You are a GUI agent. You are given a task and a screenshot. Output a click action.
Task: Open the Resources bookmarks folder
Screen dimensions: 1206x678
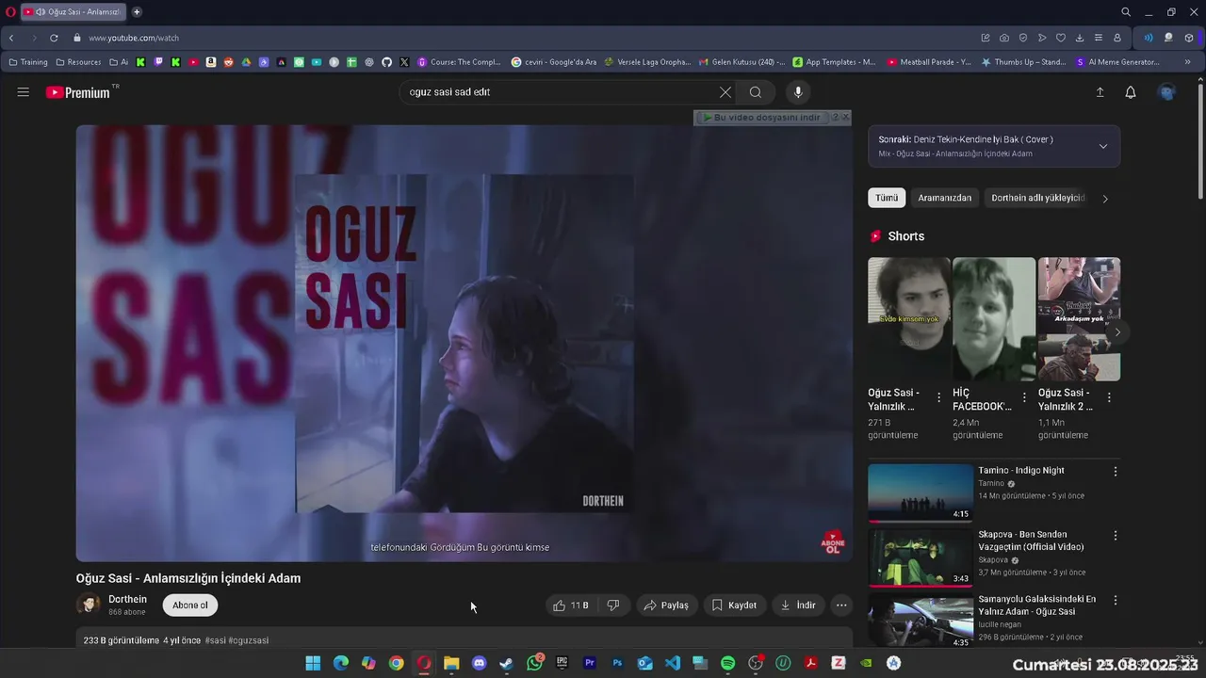[x=78, y=62]
